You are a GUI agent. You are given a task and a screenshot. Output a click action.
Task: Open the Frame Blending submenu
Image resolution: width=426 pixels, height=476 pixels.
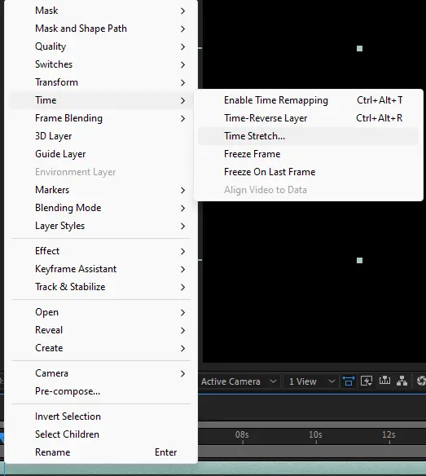coord(101,118)
